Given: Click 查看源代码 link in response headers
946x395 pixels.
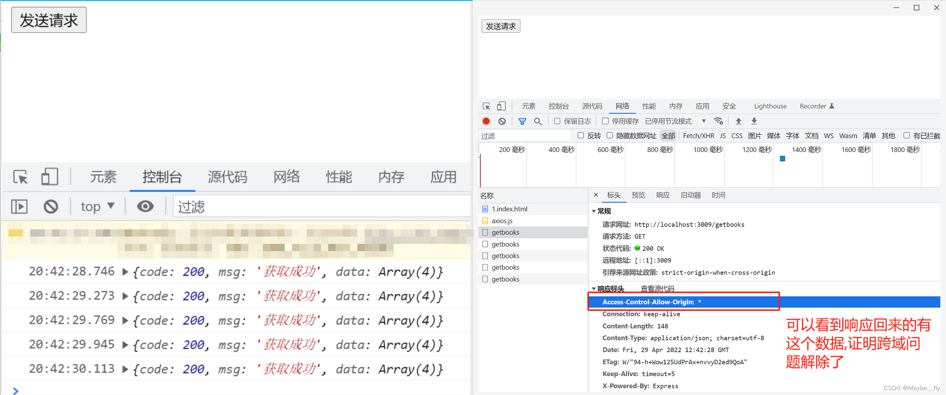Looking at the screenshot, I should click(x=658, y=289).
